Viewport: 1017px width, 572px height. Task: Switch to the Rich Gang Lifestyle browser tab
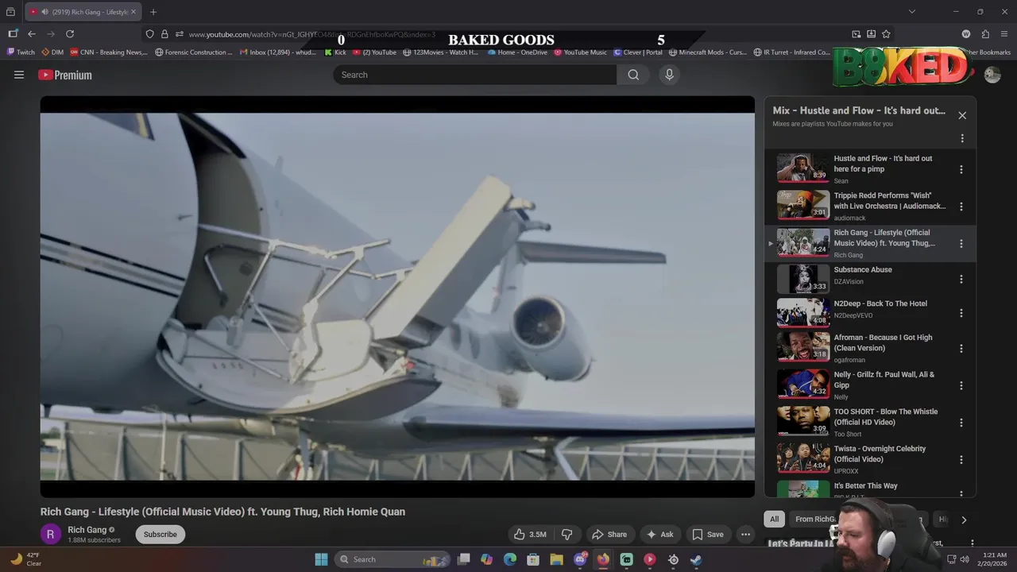pyautogui.click(x=83, y=12)
